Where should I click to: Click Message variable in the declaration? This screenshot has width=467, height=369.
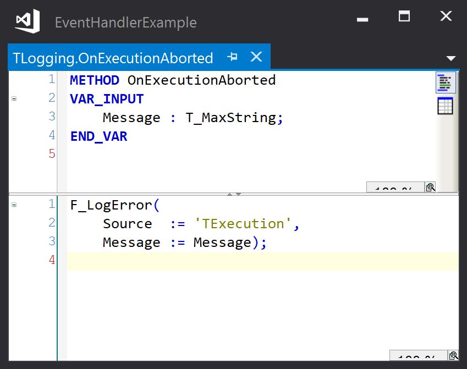click(131, 118)
